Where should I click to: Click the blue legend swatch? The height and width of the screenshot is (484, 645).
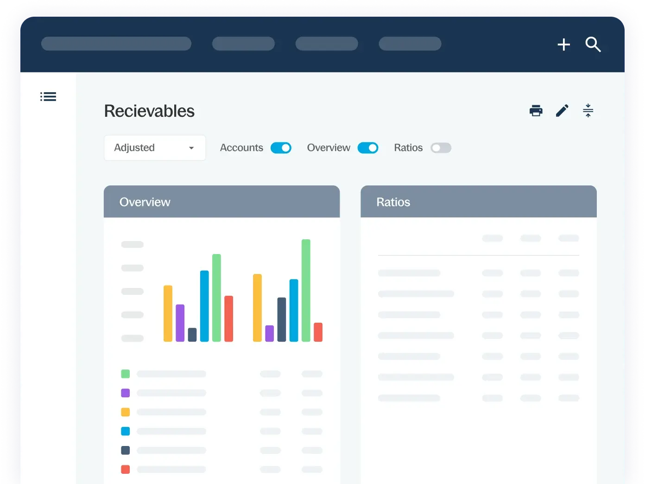pyautogui.click(x=125, y=431)
